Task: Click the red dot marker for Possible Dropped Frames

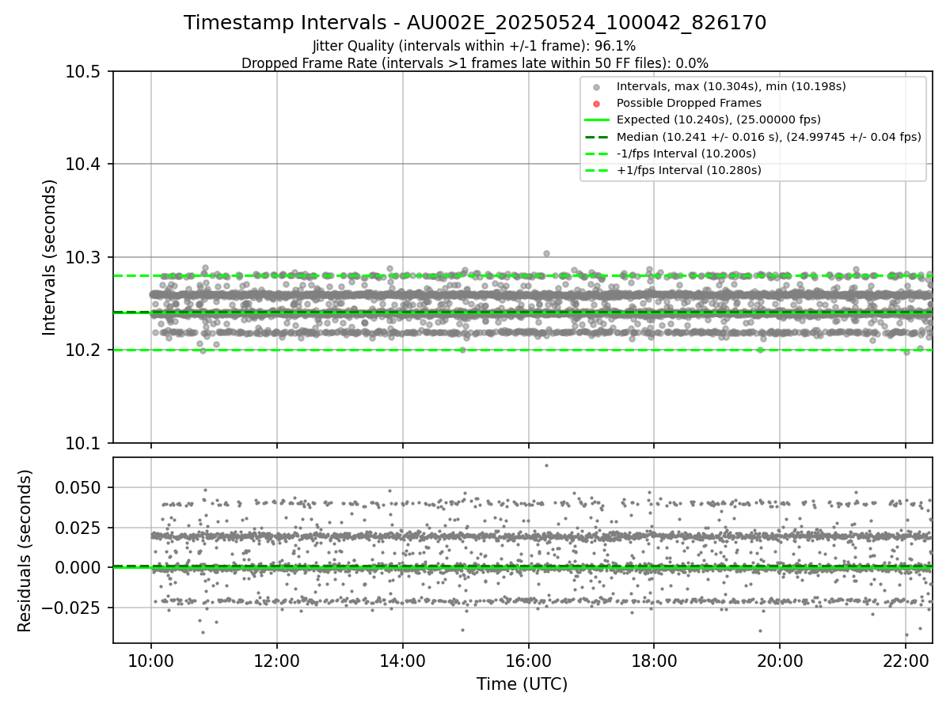Action: 597,104
